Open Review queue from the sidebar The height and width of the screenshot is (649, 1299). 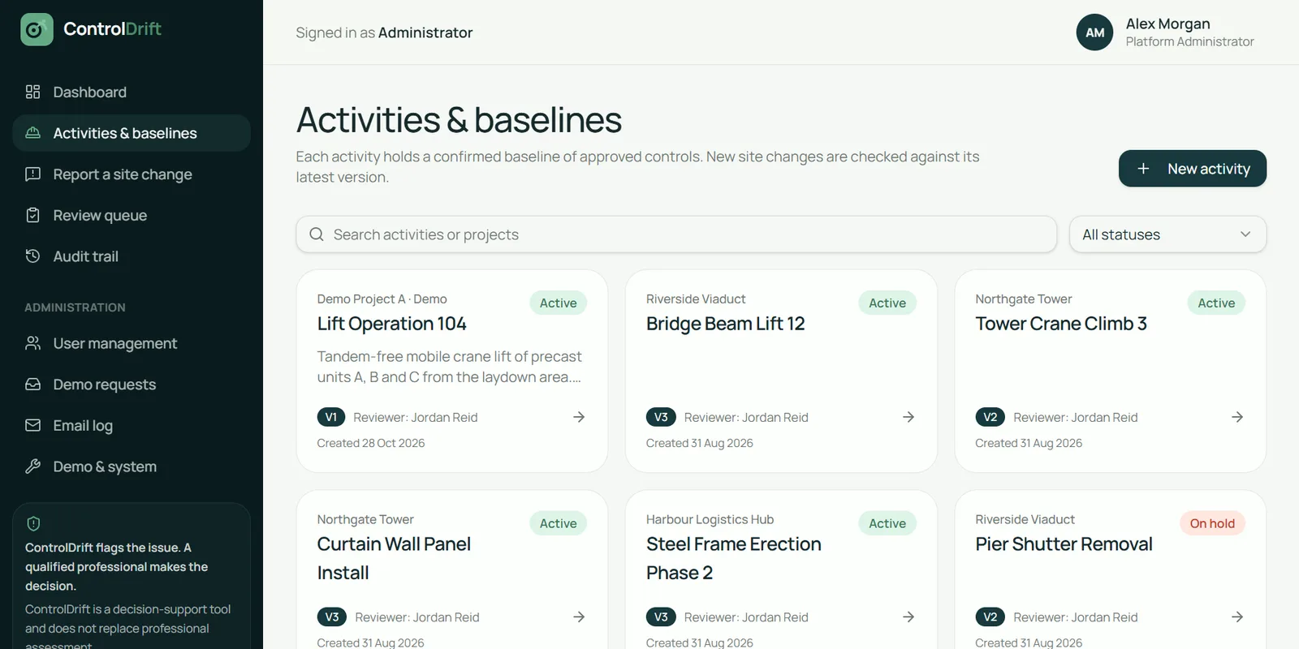click(x=132, y=215)
